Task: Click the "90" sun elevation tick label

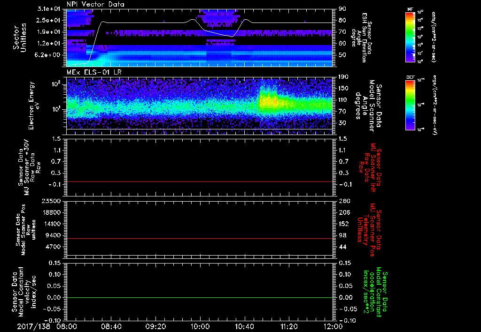Action: [x=342, y=9]
